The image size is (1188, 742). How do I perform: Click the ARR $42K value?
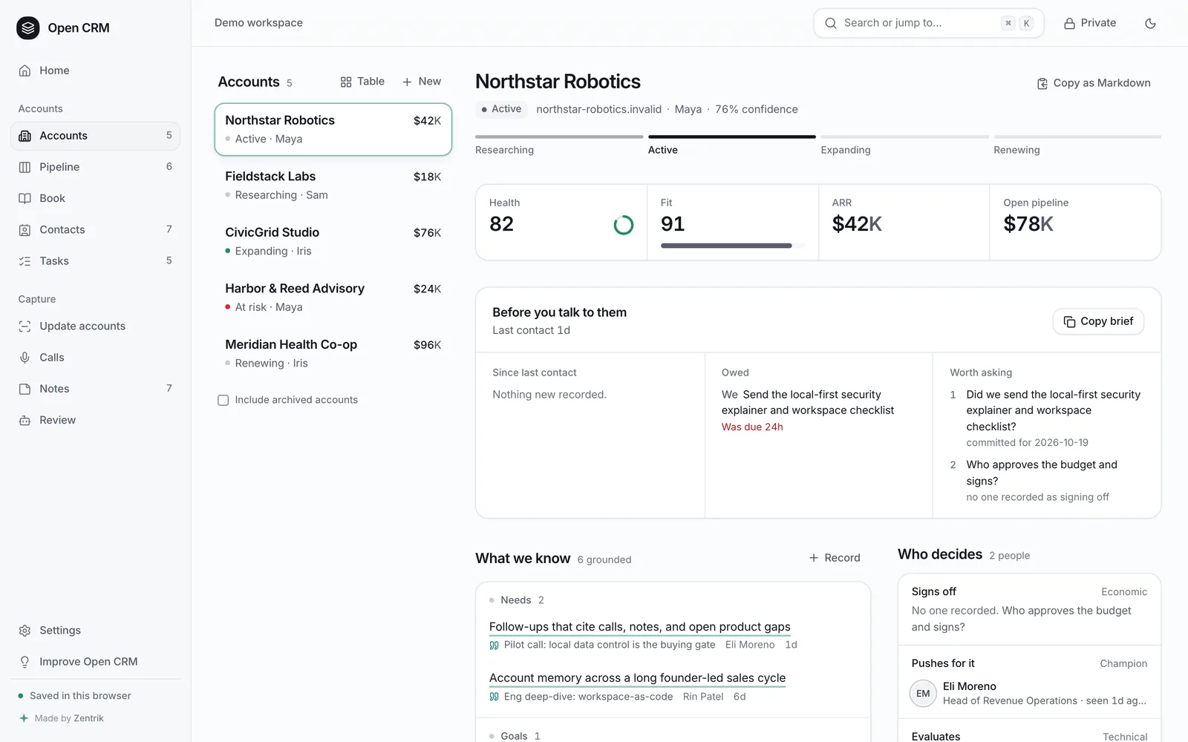(x=857, y=224)
